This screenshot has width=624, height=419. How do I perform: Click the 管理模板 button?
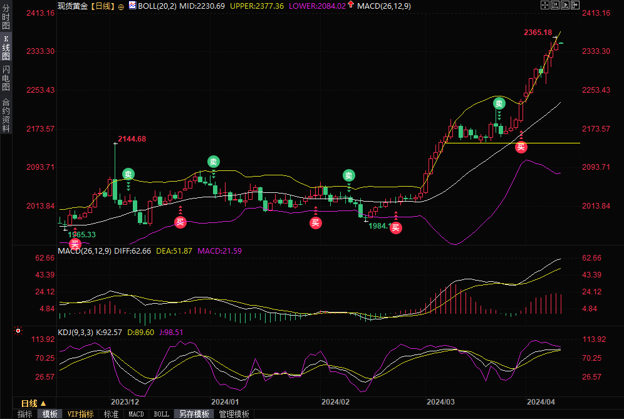pos(234,414)
